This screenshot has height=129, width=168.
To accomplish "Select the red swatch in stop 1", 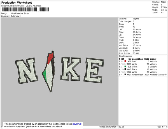I will tap(125, 61).
